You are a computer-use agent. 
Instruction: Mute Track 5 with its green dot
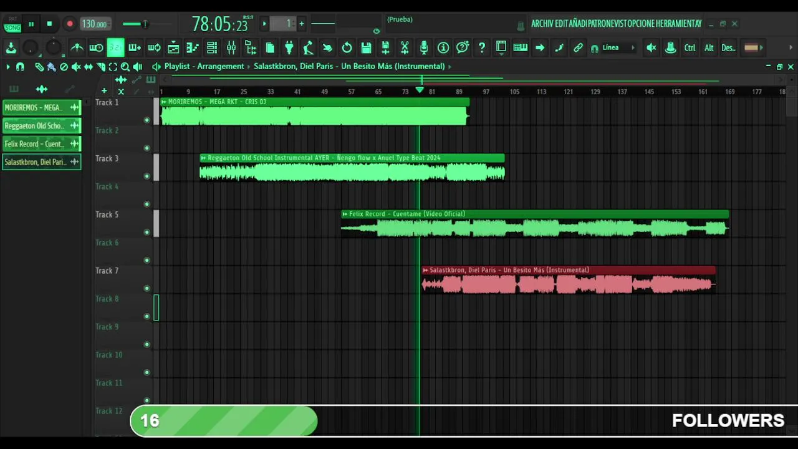click(147, 232)
